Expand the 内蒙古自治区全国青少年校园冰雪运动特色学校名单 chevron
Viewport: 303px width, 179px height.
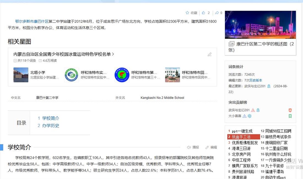coord(113,54)
